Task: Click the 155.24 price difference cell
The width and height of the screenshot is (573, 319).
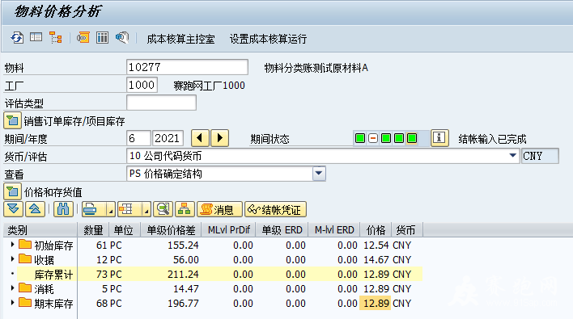Action: pos(183,245)
